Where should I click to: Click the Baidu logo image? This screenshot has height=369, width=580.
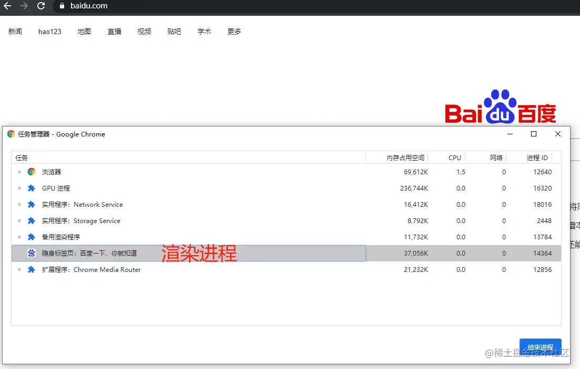click(x=500, y=107)
